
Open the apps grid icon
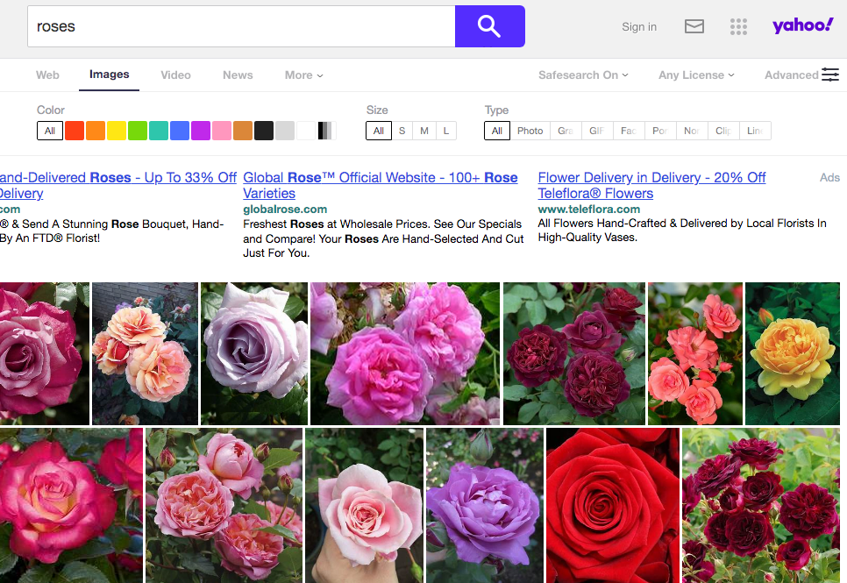[738, 26]
